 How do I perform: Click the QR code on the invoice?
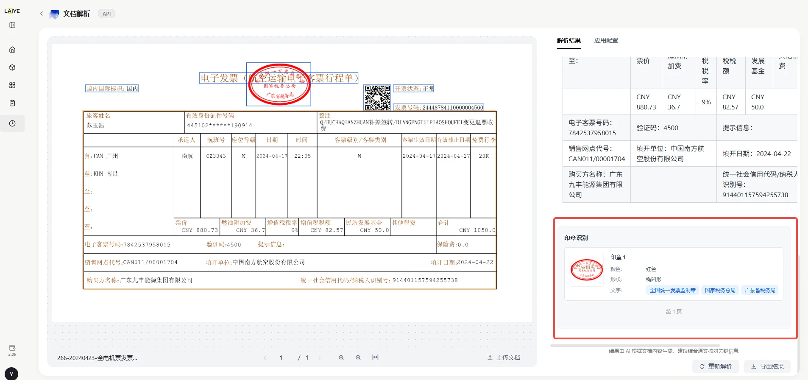click(377, 98)
